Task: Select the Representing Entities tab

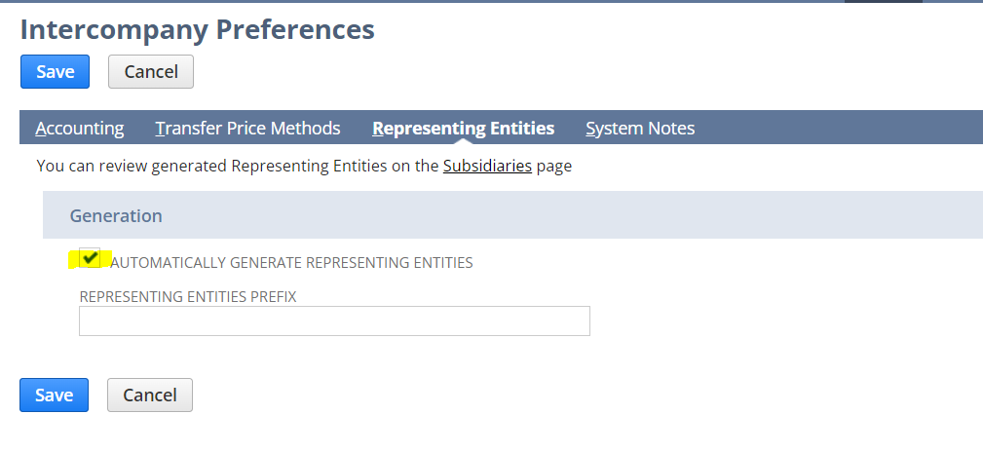Action: point(463,129)
